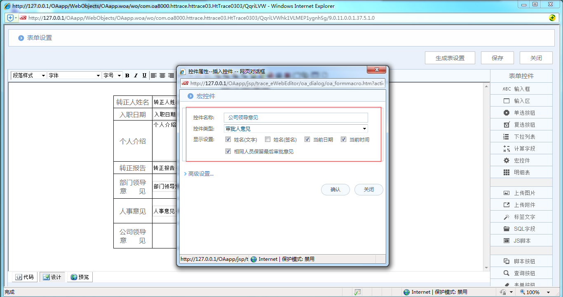Switch to the 预览 preview tab
This screenshot has width=563, height=297.
click(80, 277)
